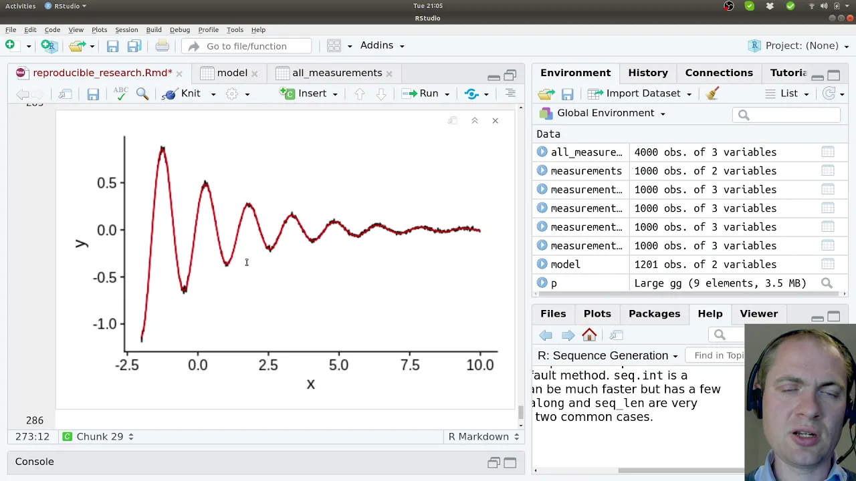Screen dimensions: 856x481
Task: Open the Global Environment dropdown
Action: pyautogui.click(x=603, y=113)
